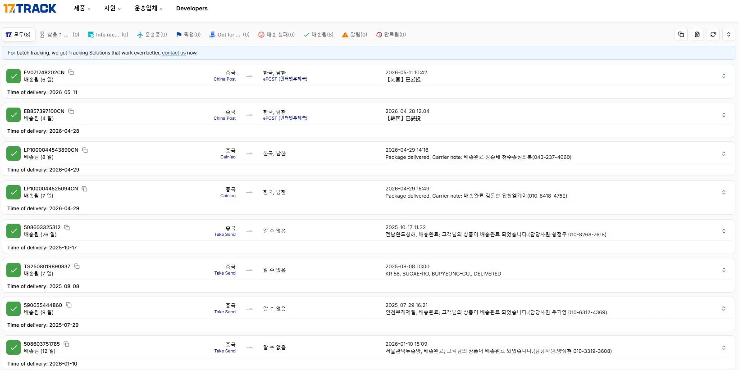Screen dimensions: 739x370
Task: Select the Out for ... (0) tab
Action: 229,35
